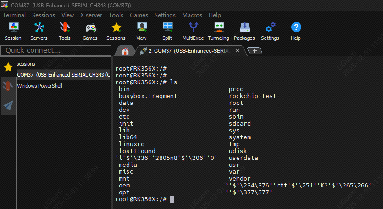383x209 pixels.
Task: Start MultiExec mode
Action: 193,31
